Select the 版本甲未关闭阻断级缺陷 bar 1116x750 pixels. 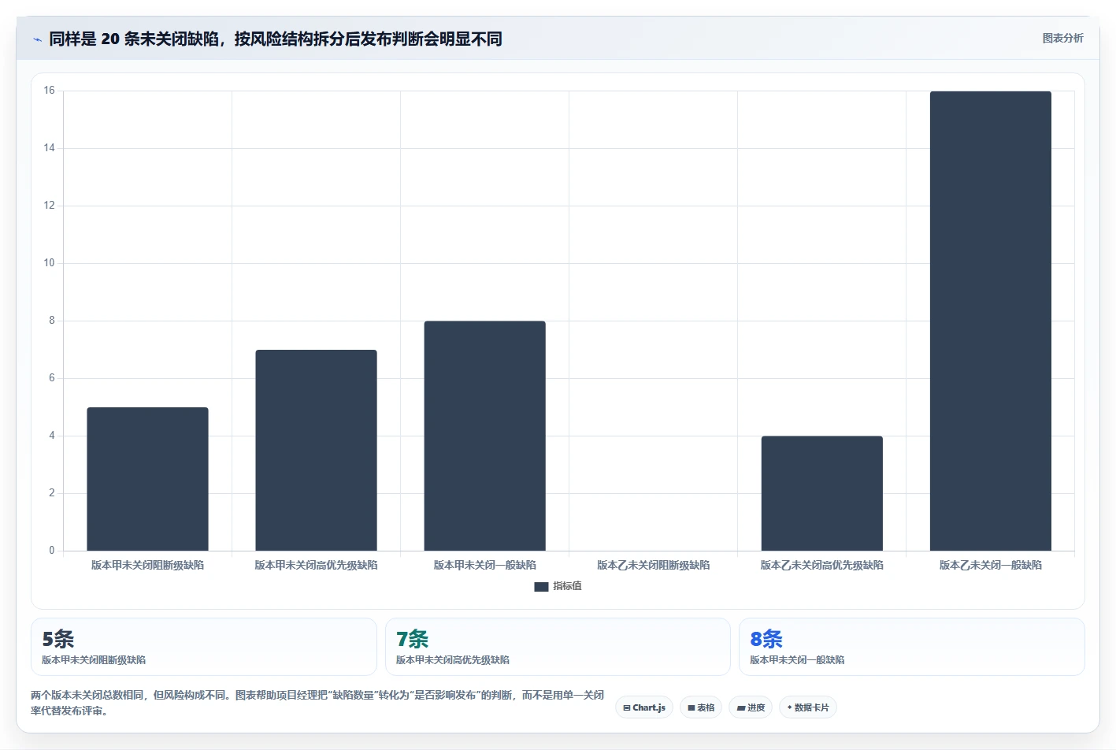pos(147,479)
